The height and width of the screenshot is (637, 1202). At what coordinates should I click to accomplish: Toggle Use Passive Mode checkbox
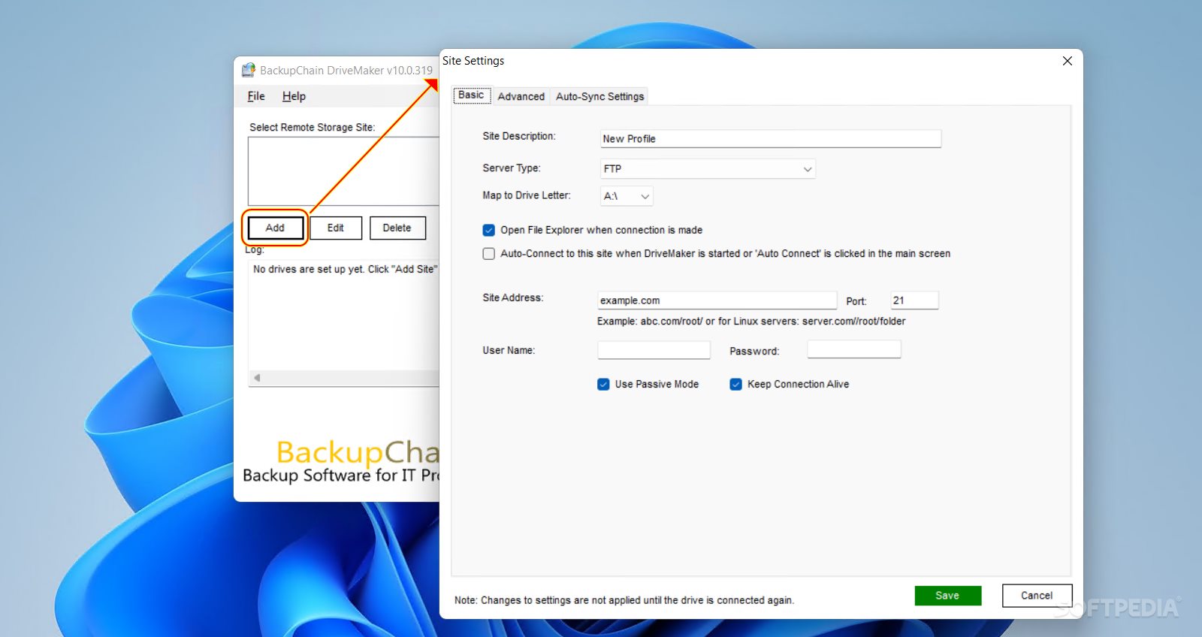tap(603, 384)
